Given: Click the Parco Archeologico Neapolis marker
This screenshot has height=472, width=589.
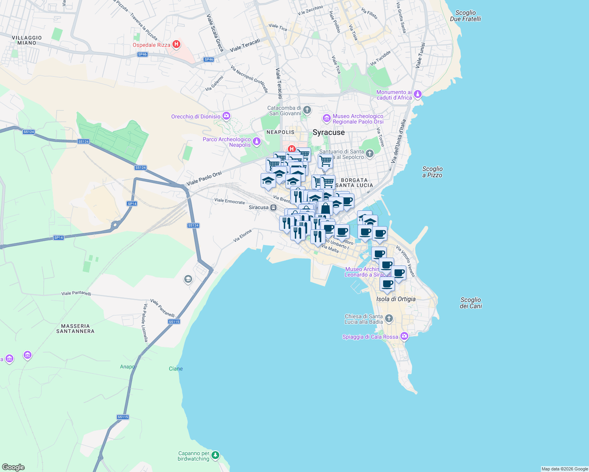Looking at the screenshot, I should click(x=257, y=140).
